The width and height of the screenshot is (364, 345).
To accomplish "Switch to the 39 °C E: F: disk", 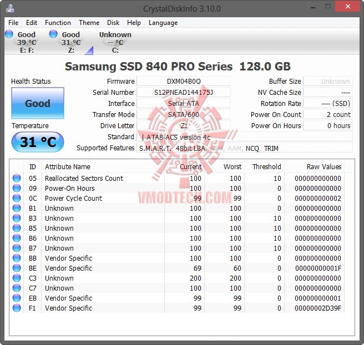I will [x=27, y=42].
